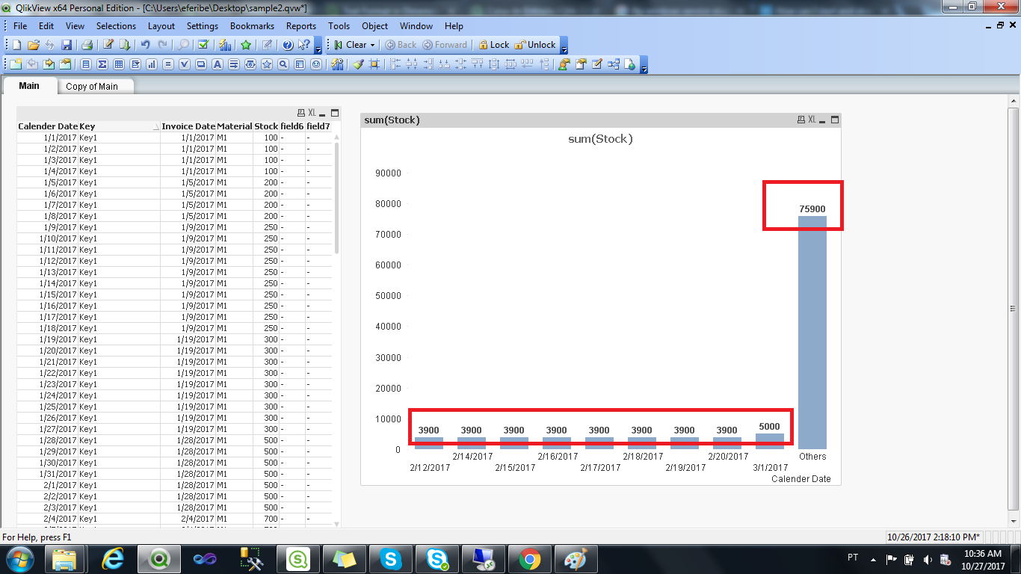Open Internet Explorer from the taskbar
Image resolution: width=1021 pixels, height=574 pixels.
(113, 558)
